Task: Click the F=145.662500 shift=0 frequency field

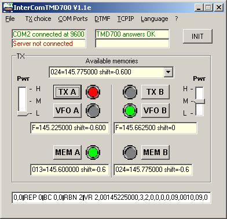Action: click(x=155, y=128)
